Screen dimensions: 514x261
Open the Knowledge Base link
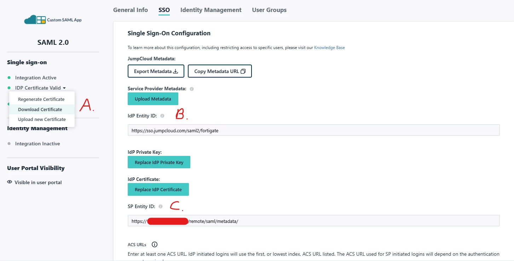click(x=329, y=48)
